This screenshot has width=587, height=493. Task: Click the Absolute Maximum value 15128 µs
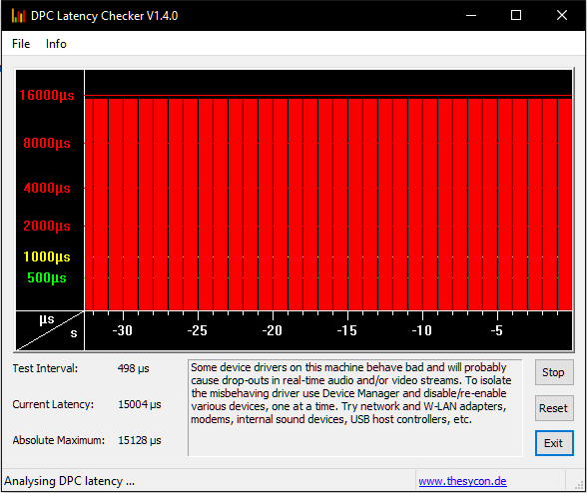(140, 440)
